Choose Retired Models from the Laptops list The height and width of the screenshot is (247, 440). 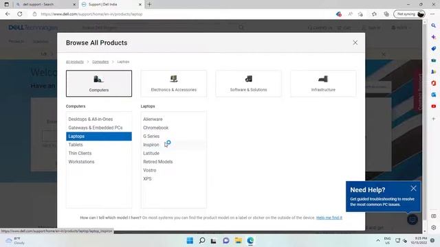pyautogui.click(x=174, y=162)
